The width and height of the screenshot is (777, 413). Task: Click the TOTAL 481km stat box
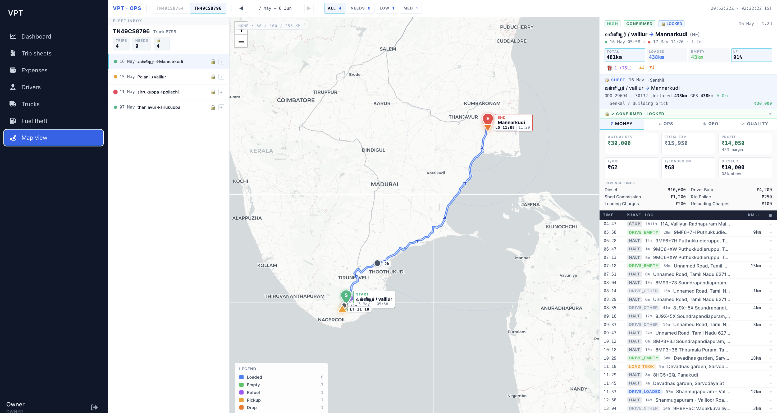point(625,55)
